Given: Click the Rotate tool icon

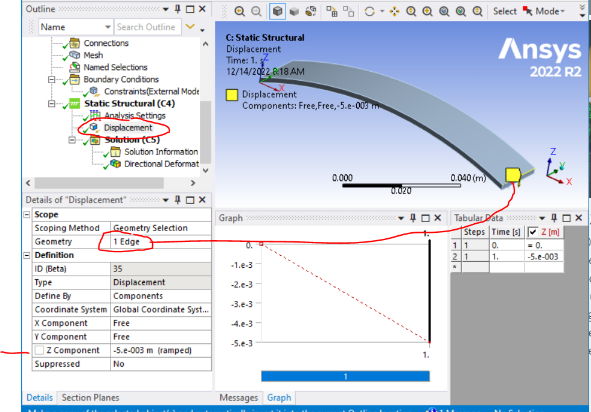Looking at the screenshot, I should (x=369, y=11).
